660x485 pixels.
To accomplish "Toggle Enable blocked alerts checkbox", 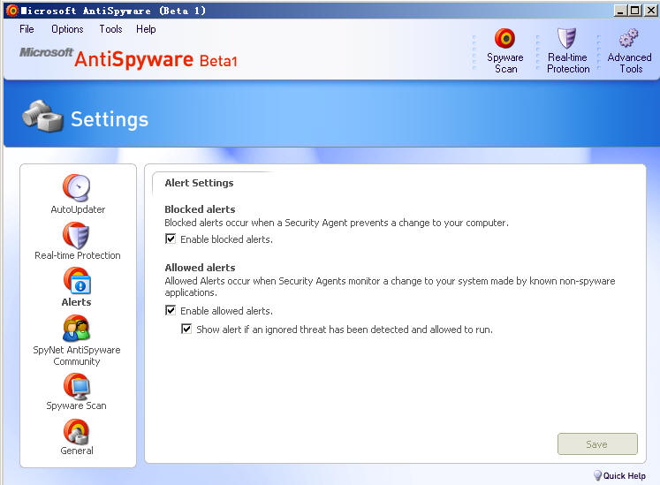I will 171,239.
